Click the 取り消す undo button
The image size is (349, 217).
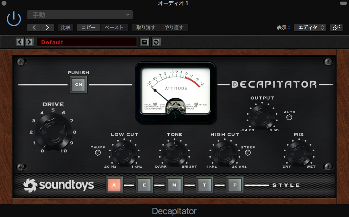coord(146,28)
